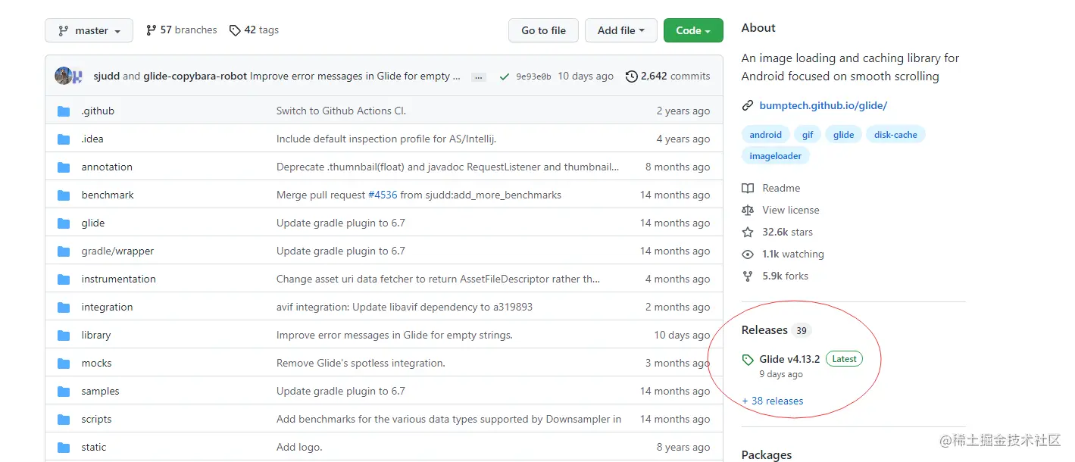Screen dimensions: 1075x462
Task: Expand commit message ellipsis button
Action: pyautogui.click(x=479, y=76)
